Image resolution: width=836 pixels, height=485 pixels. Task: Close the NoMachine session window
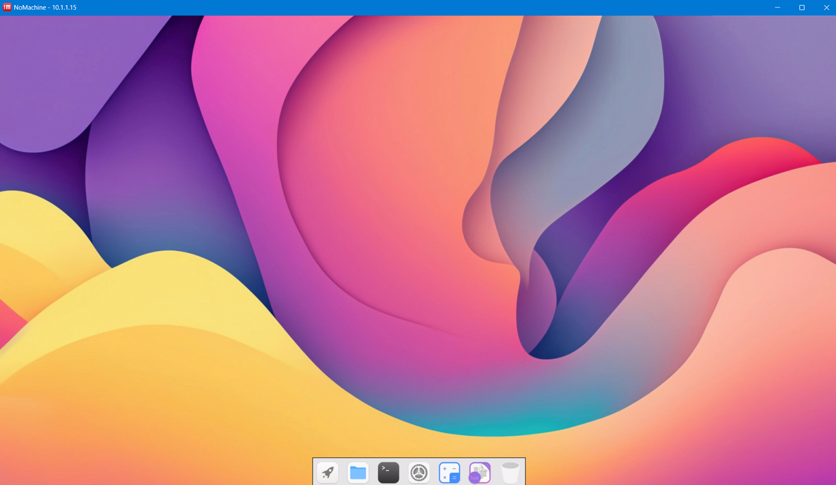coord(826,7)
